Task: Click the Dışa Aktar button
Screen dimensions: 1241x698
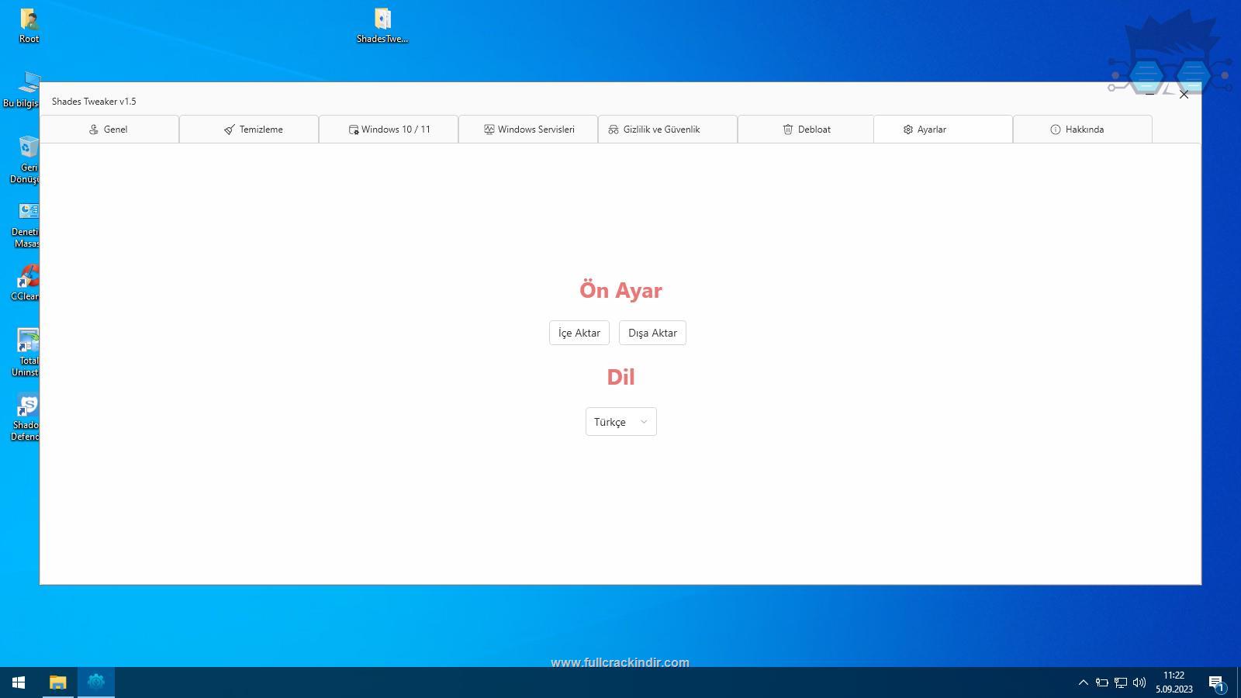Action: (652, 333)
